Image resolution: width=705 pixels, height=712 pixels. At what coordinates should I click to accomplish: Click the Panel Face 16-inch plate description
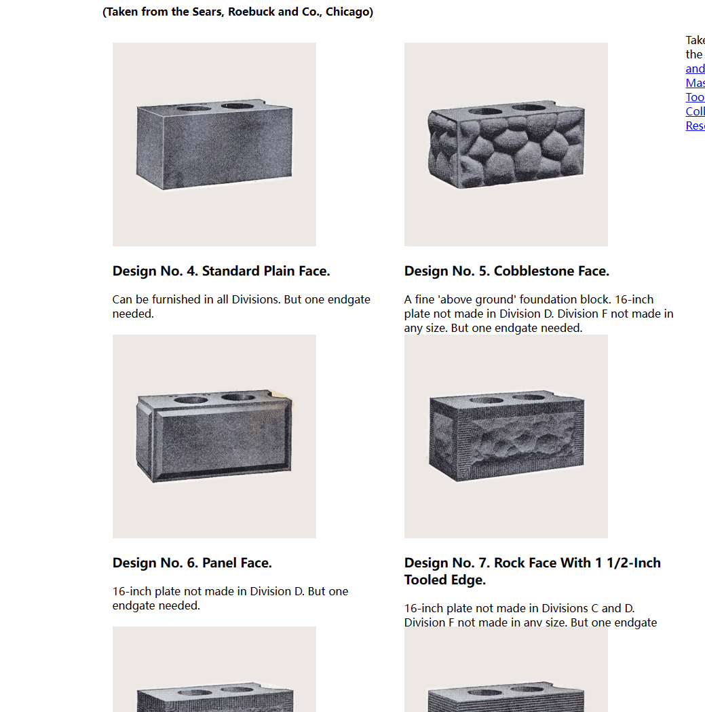(x=230, y=598)
